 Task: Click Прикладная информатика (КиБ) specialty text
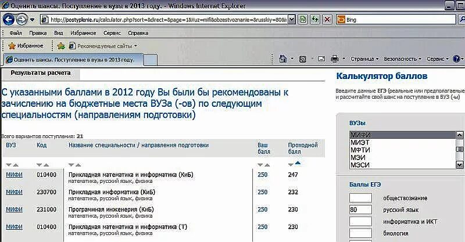pyautogui.click(x=112, y=192)
